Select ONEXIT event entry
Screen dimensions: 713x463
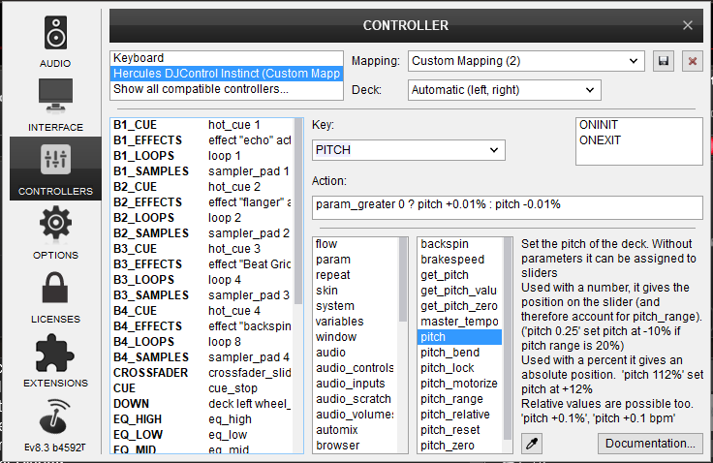(x=638, y=140)
